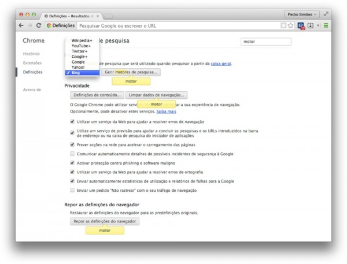Choose YouTube+ from the search engine list
This screenshot has width=347, height=264.
82,46
